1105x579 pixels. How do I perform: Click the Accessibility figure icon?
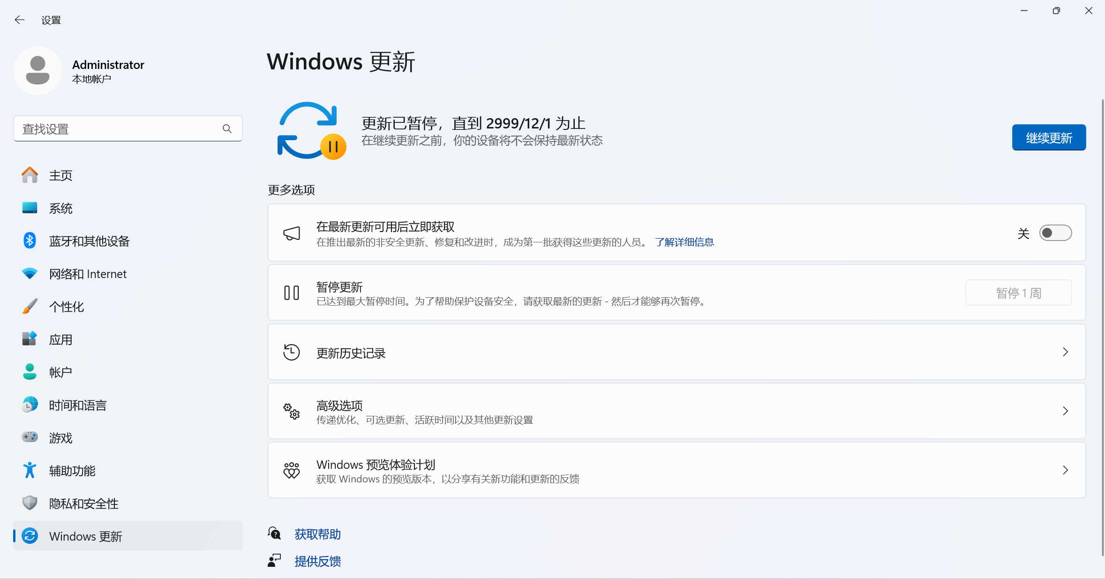click(30, 470)
